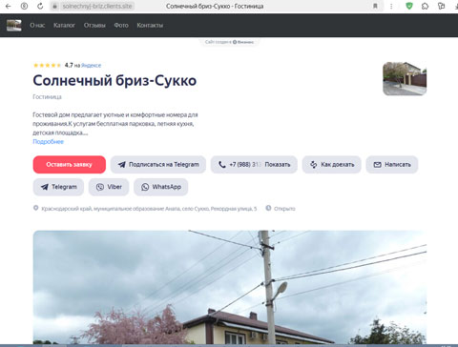Open the green shield protection icon
Image resolution: width=458 pixels, height=347 pixels.
409,6
